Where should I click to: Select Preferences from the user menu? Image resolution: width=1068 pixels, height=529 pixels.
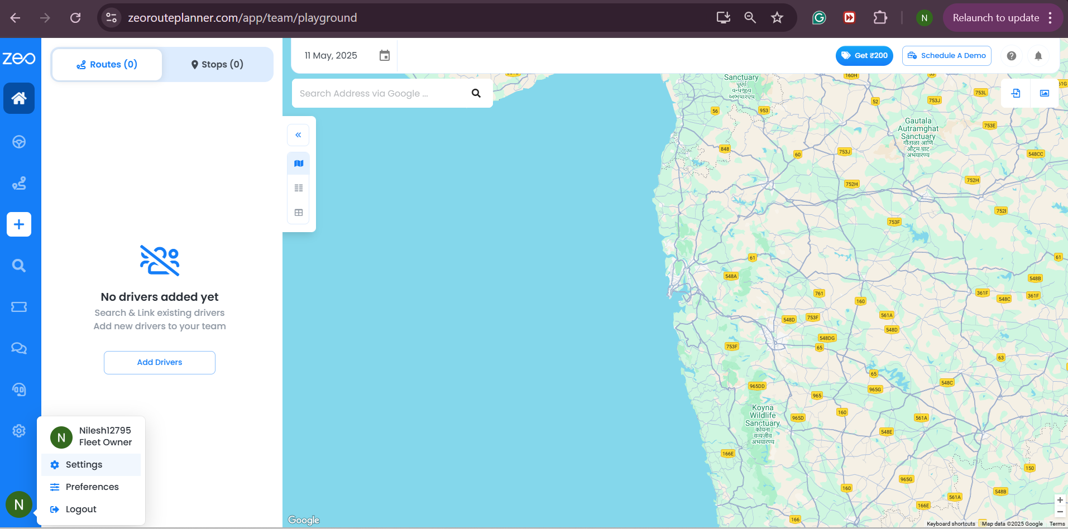[x=92, y=487]
